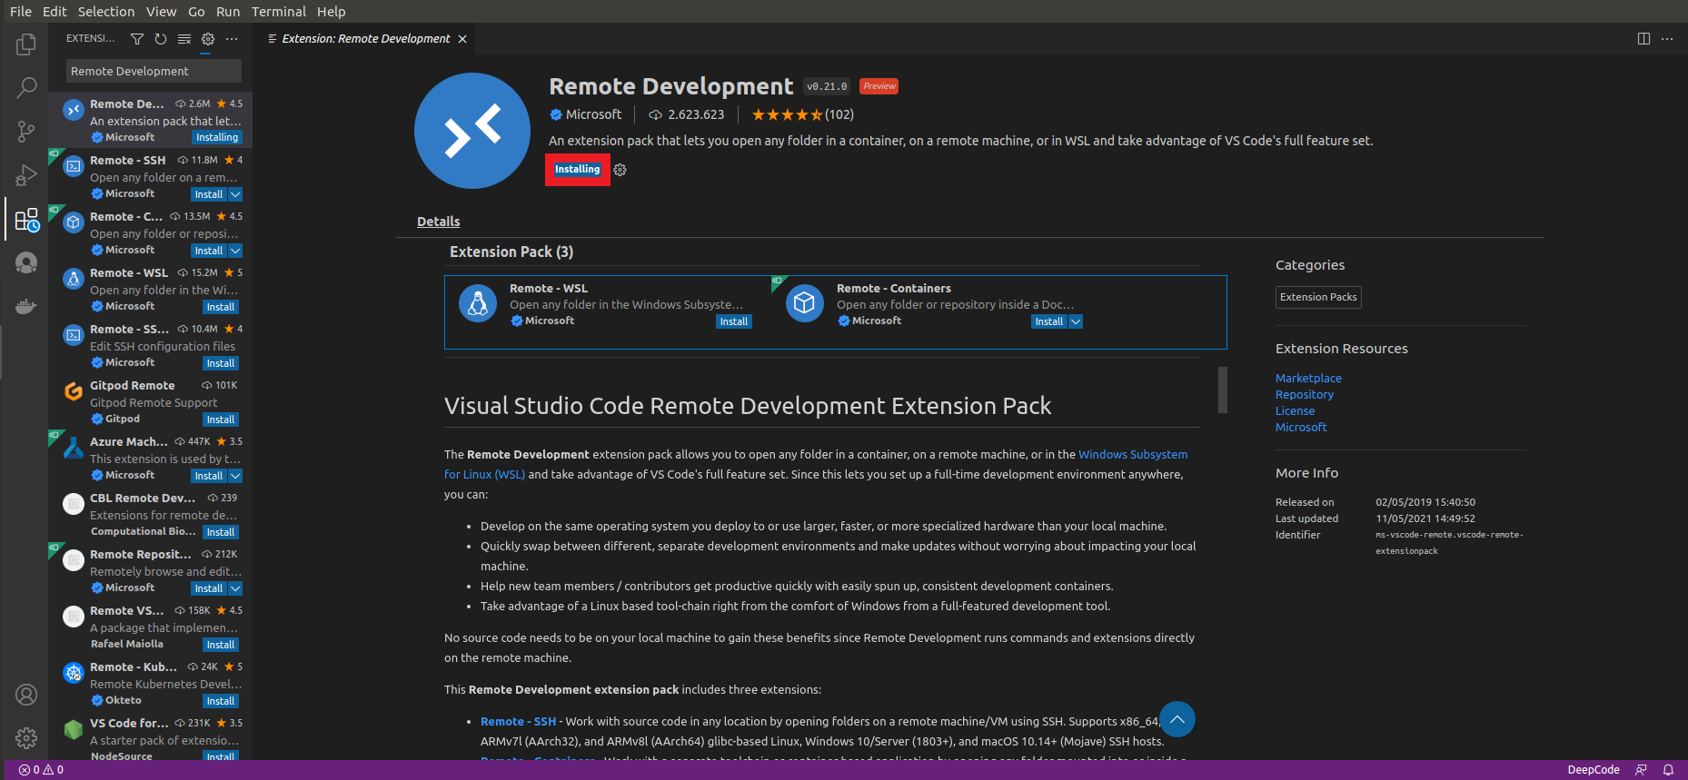Install the Remote VSCode extension by Rafael Maiolla

pos(221,645)
